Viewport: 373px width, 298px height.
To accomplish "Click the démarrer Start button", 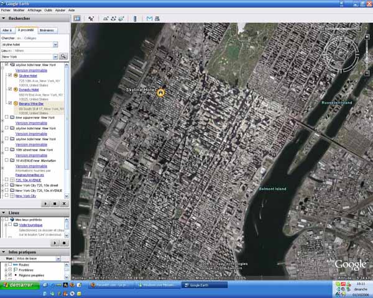I will [x=20, y=285].
